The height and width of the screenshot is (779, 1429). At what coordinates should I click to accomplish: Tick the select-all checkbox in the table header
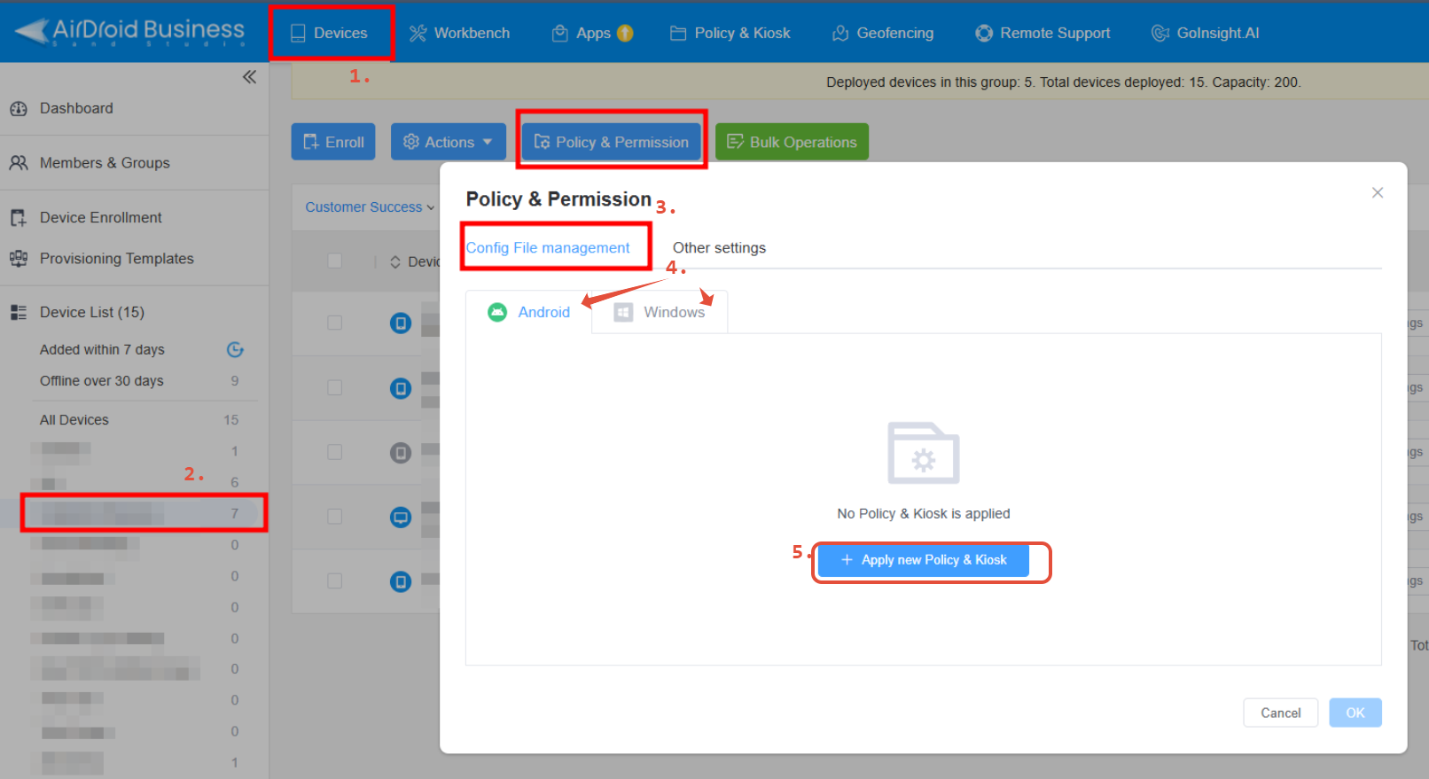pyautogui.click(x=335, y=261)
